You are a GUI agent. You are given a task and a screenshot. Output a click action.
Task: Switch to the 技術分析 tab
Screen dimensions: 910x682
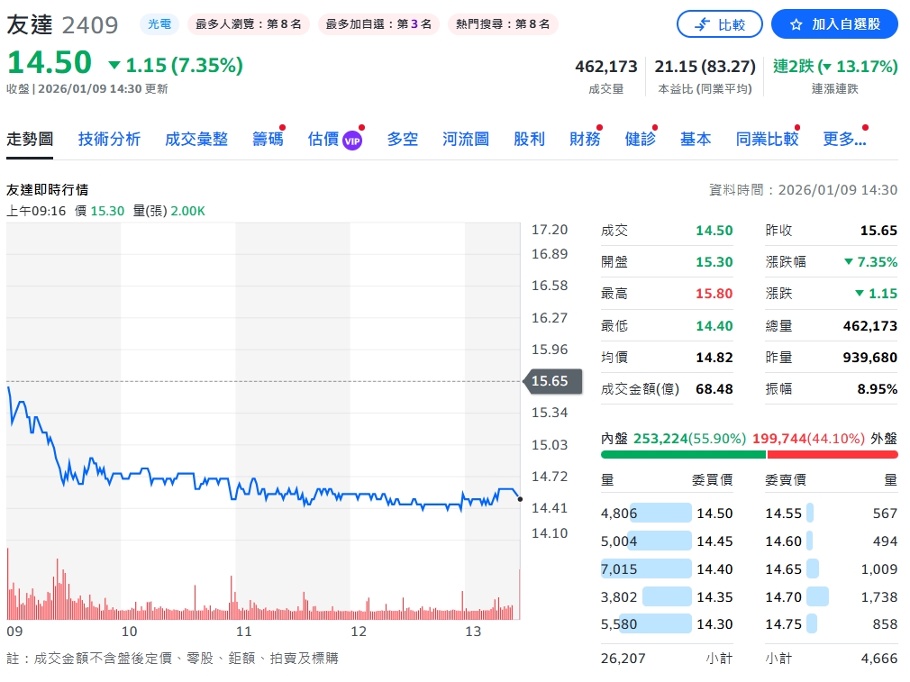click(109, 139)
